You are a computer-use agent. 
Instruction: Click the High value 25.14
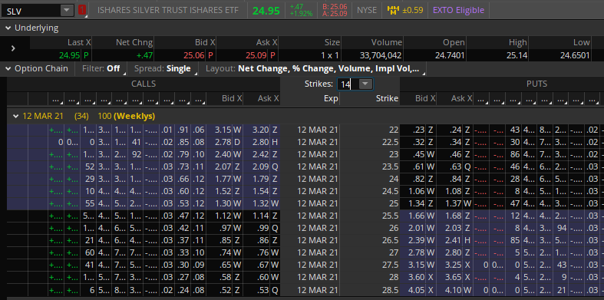517,55
